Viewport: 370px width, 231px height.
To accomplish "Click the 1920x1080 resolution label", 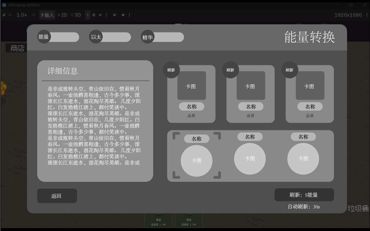I will click(x=348, y=15).
